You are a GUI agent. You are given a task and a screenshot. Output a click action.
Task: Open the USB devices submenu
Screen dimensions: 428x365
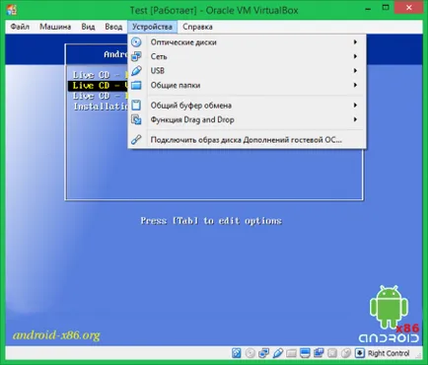tap(247, 71)
